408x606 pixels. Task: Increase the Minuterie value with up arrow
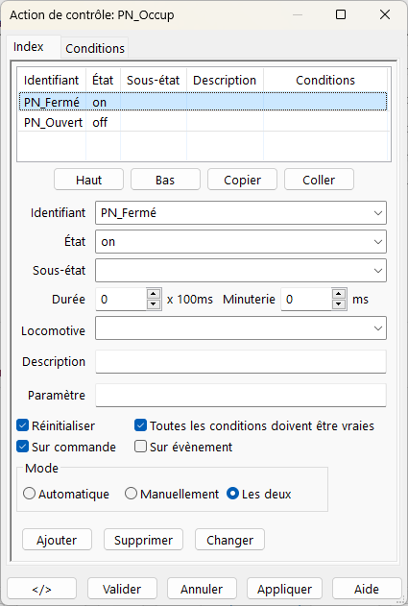[339, 294]
